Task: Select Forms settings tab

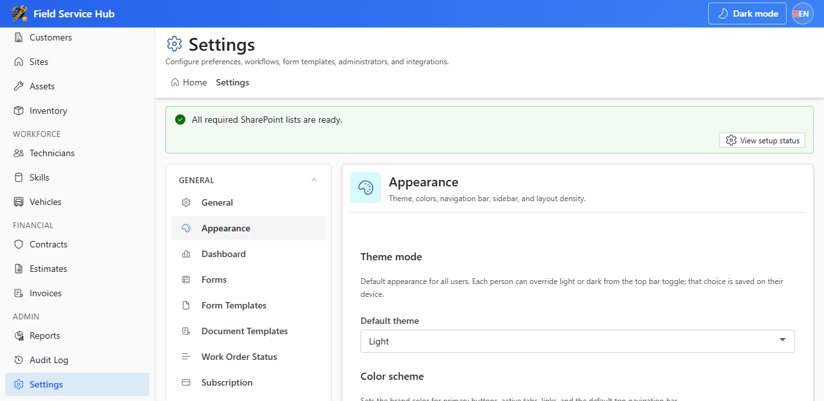Action: (248, 280)
